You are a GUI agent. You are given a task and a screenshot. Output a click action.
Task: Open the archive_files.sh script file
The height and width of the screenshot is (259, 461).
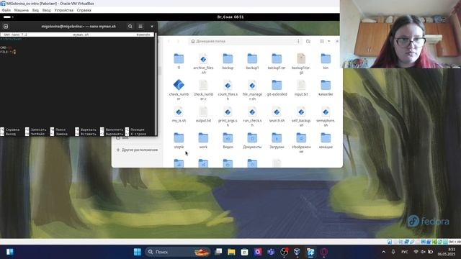pos(203,63)
